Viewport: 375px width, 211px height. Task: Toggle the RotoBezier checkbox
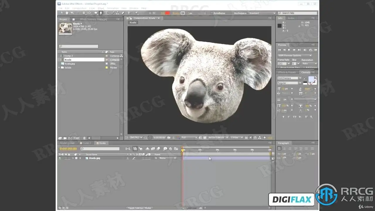[x=212, y=13]
